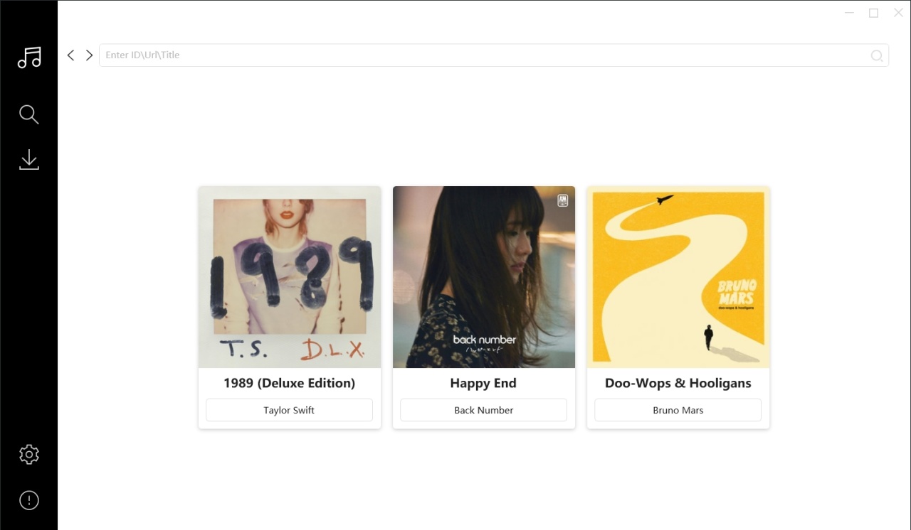The image size is (911, 530).
Task: Click the music note logo icon
Action: (x=29, y=58)
